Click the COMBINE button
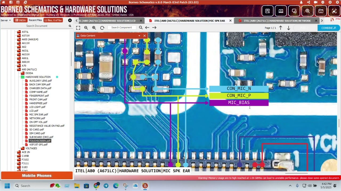Viewport: 341px width, 191px height. (x=328, y=28)
